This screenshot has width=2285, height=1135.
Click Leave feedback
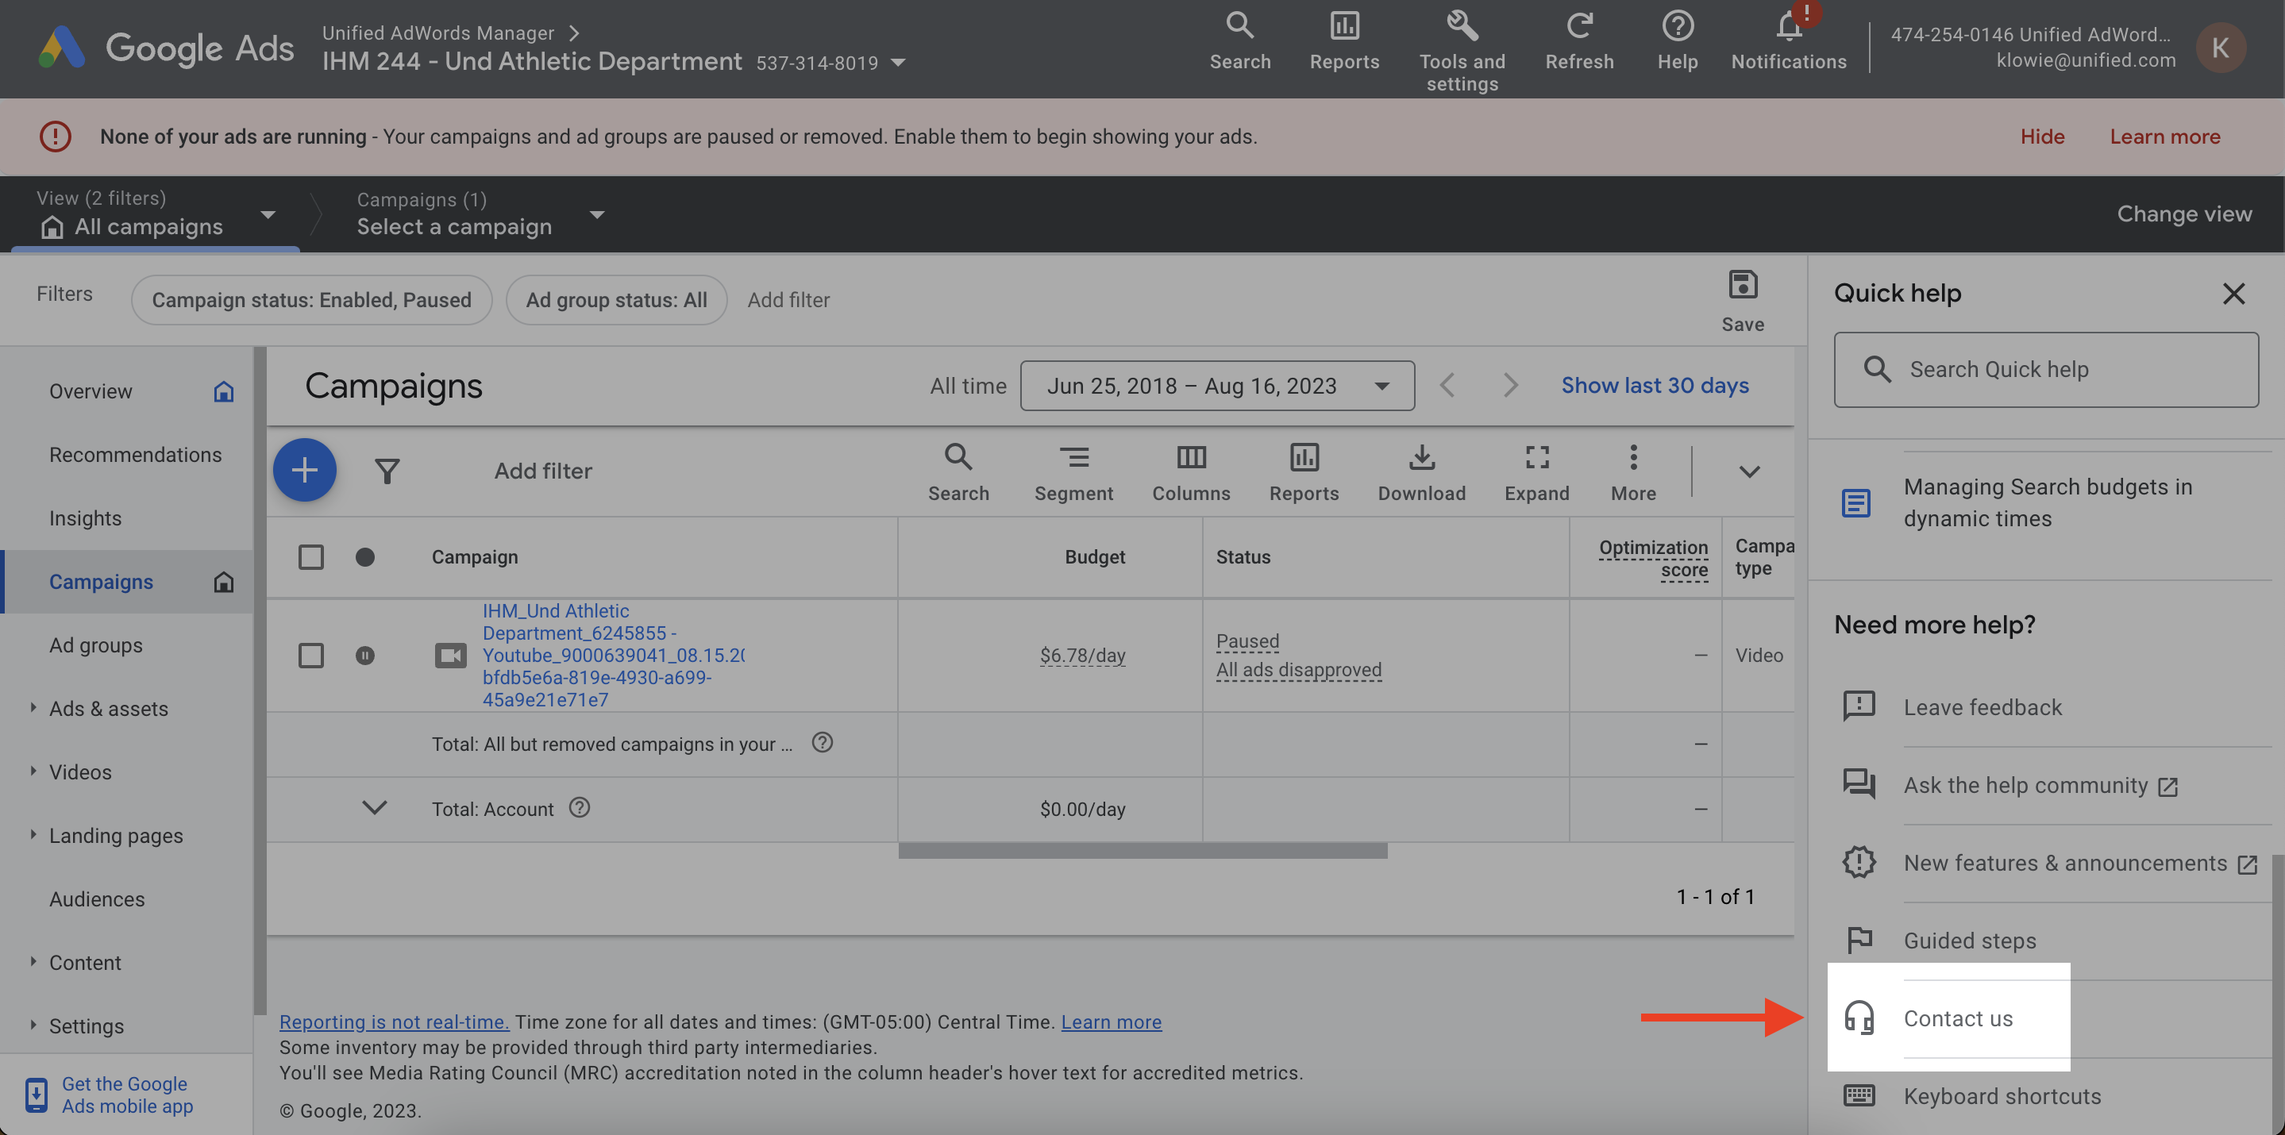(1983, 706)
